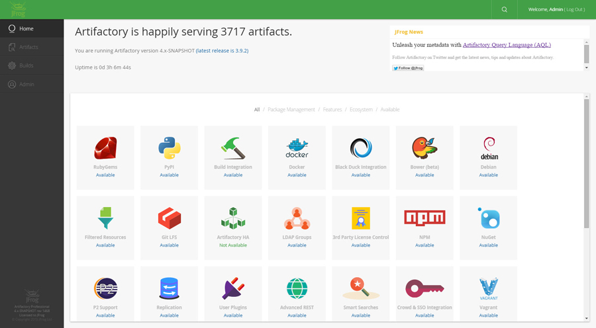Open the latest release is 3.9.2 link
This screenshot has width=596, height=328.
pyautogui.click(x=222, y=50)
